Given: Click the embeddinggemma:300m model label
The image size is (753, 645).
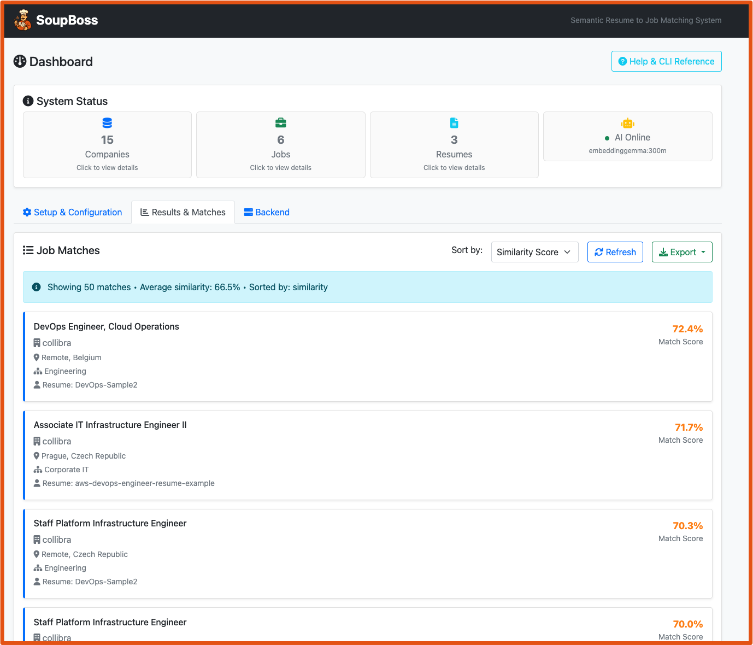Looking at the screenshot, I should click(628, 151).
